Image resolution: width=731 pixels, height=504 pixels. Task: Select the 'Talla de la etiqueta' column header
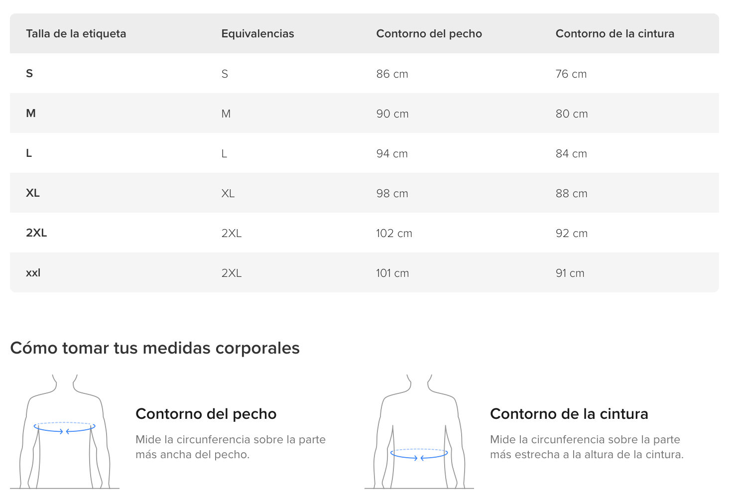(76, 33)
